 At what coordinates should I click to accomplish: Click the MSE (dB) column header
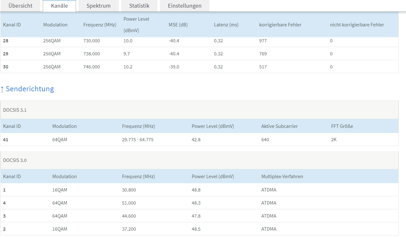click(x=178, y=24)
